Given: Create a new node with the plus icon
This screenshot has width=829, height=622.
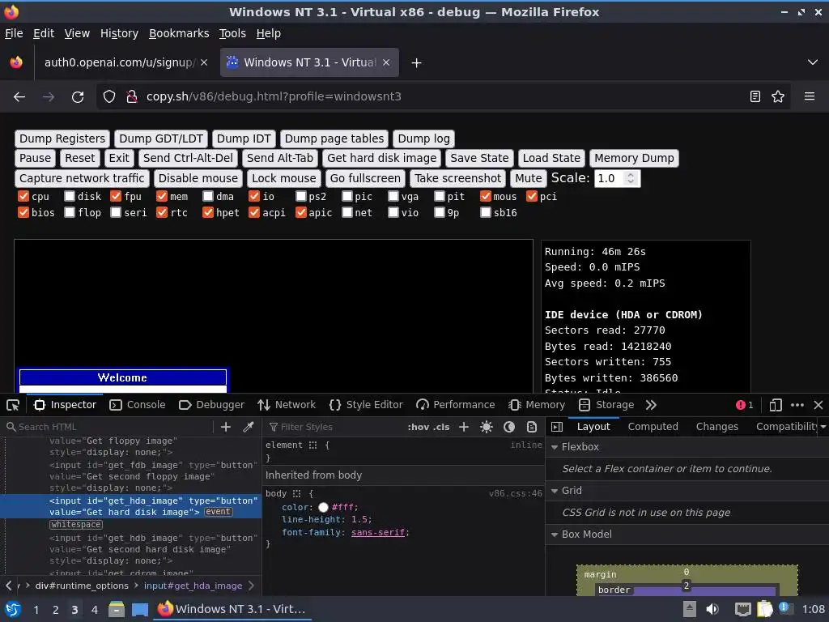Looking at the screenshot, I should [226, 427].
